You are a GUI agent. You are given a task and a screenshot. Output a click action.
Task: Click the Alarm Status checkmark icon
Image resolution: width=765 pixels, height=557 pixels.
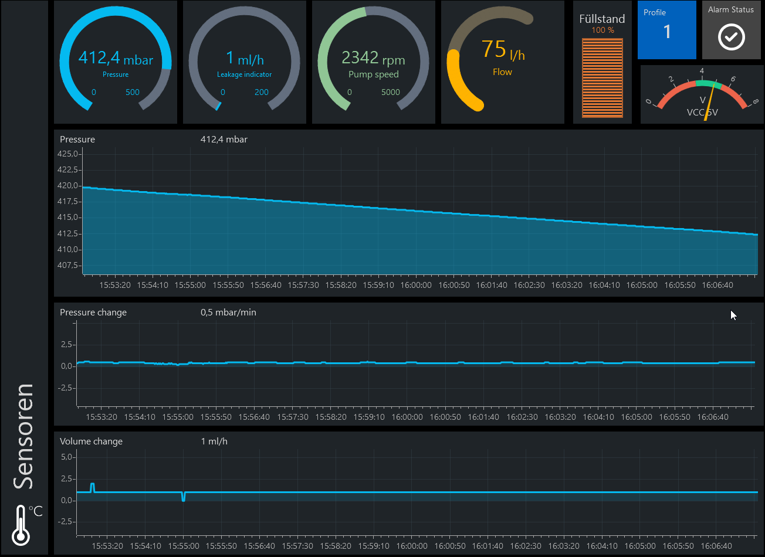coord(731,38)
